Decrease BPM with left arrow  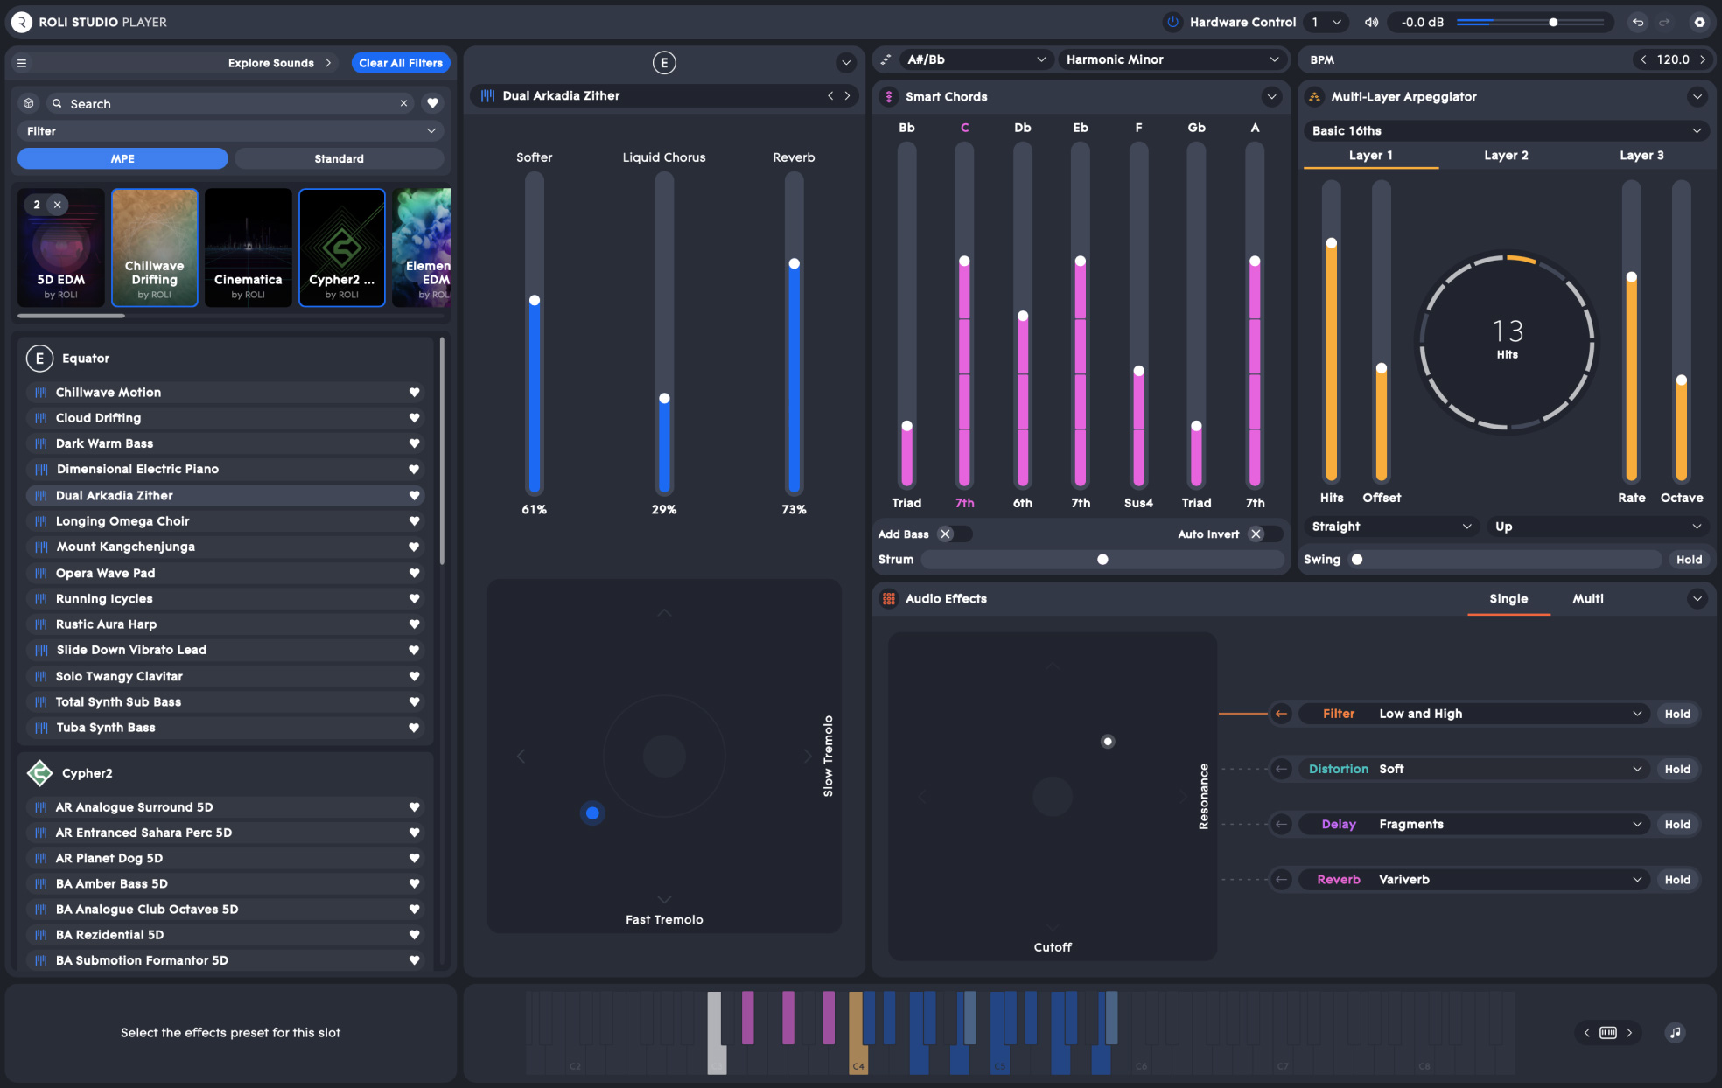[x=1643, y=59]
